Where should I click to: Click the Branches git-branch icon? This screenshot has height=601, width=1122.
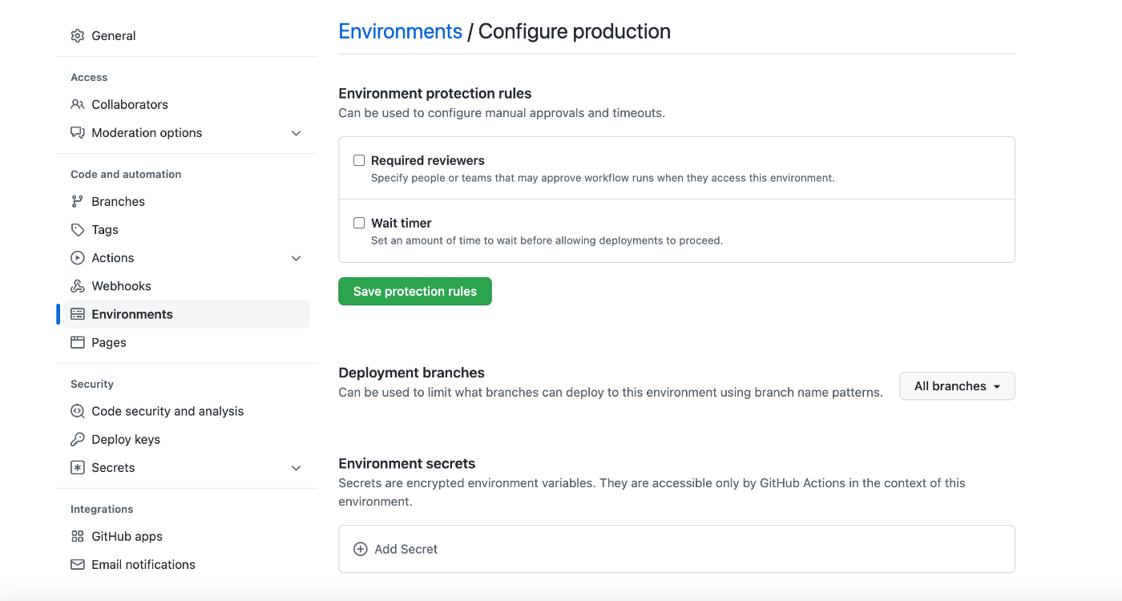[78, 202]
